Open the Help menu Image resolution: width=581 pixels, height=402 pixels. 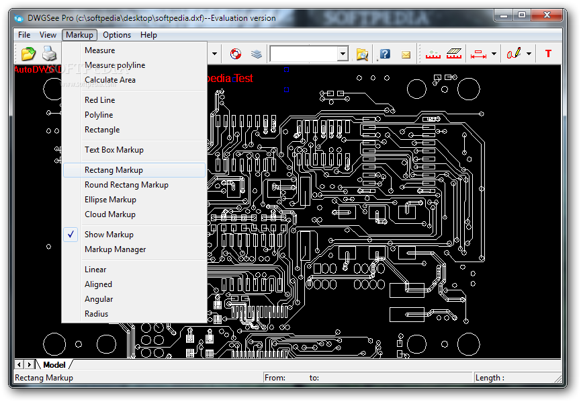pos(148,35)
